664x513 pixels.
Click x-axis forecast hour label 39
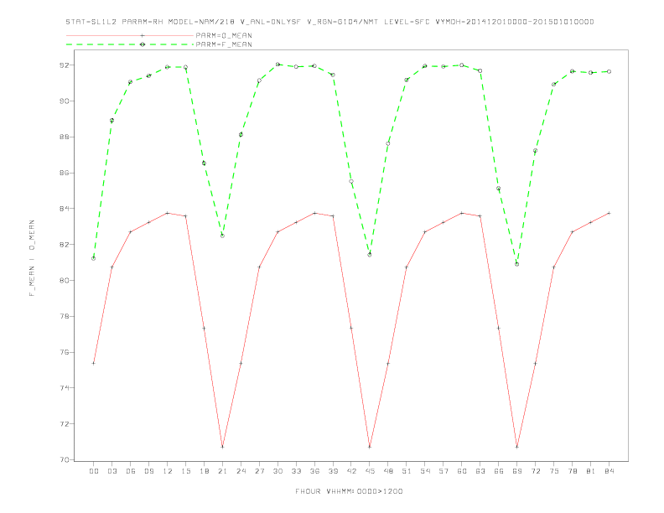333,471
